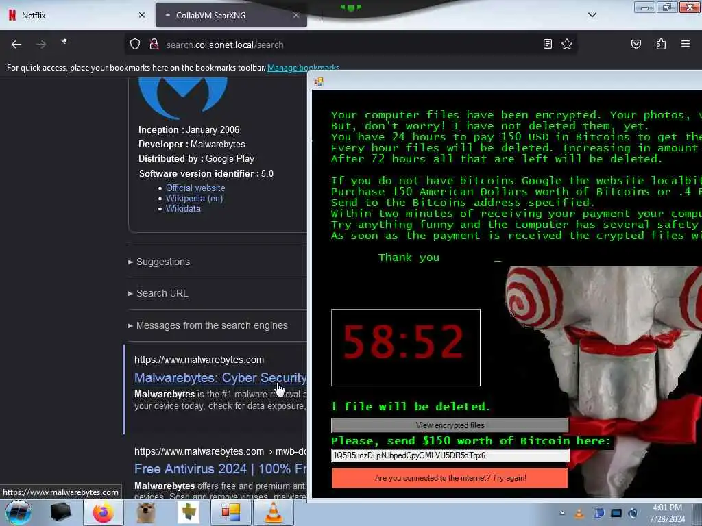Select the Bitcoin address field
The width and height of the screenshot is (702, 526).
(x=450, y=455)
